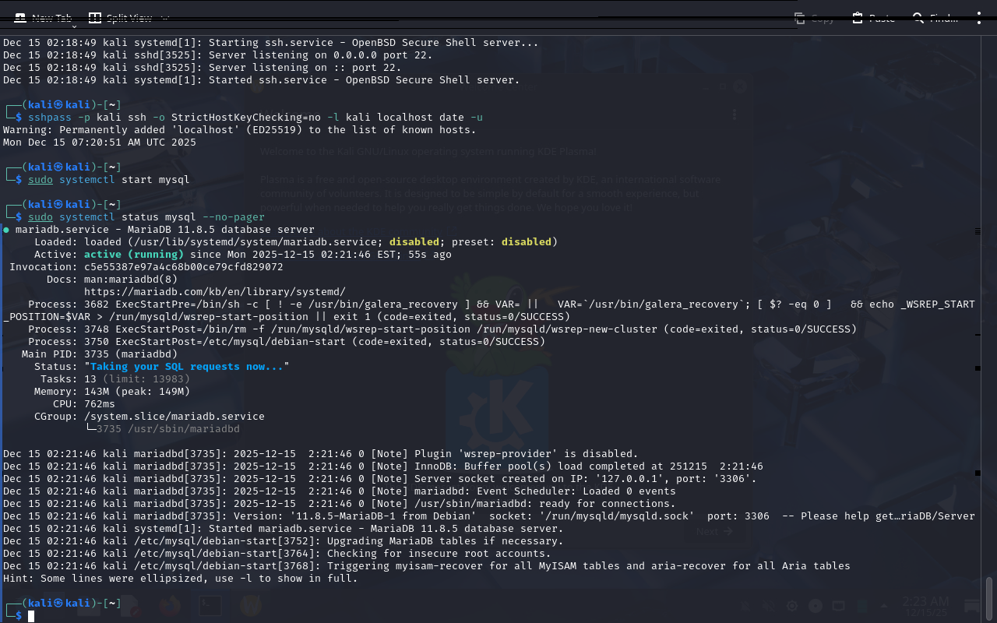Image resolution: width=997 pixels, height=623 pixels.
Task: Click the dimmed Firefox taskbar icon
Action: pos(170,605)
